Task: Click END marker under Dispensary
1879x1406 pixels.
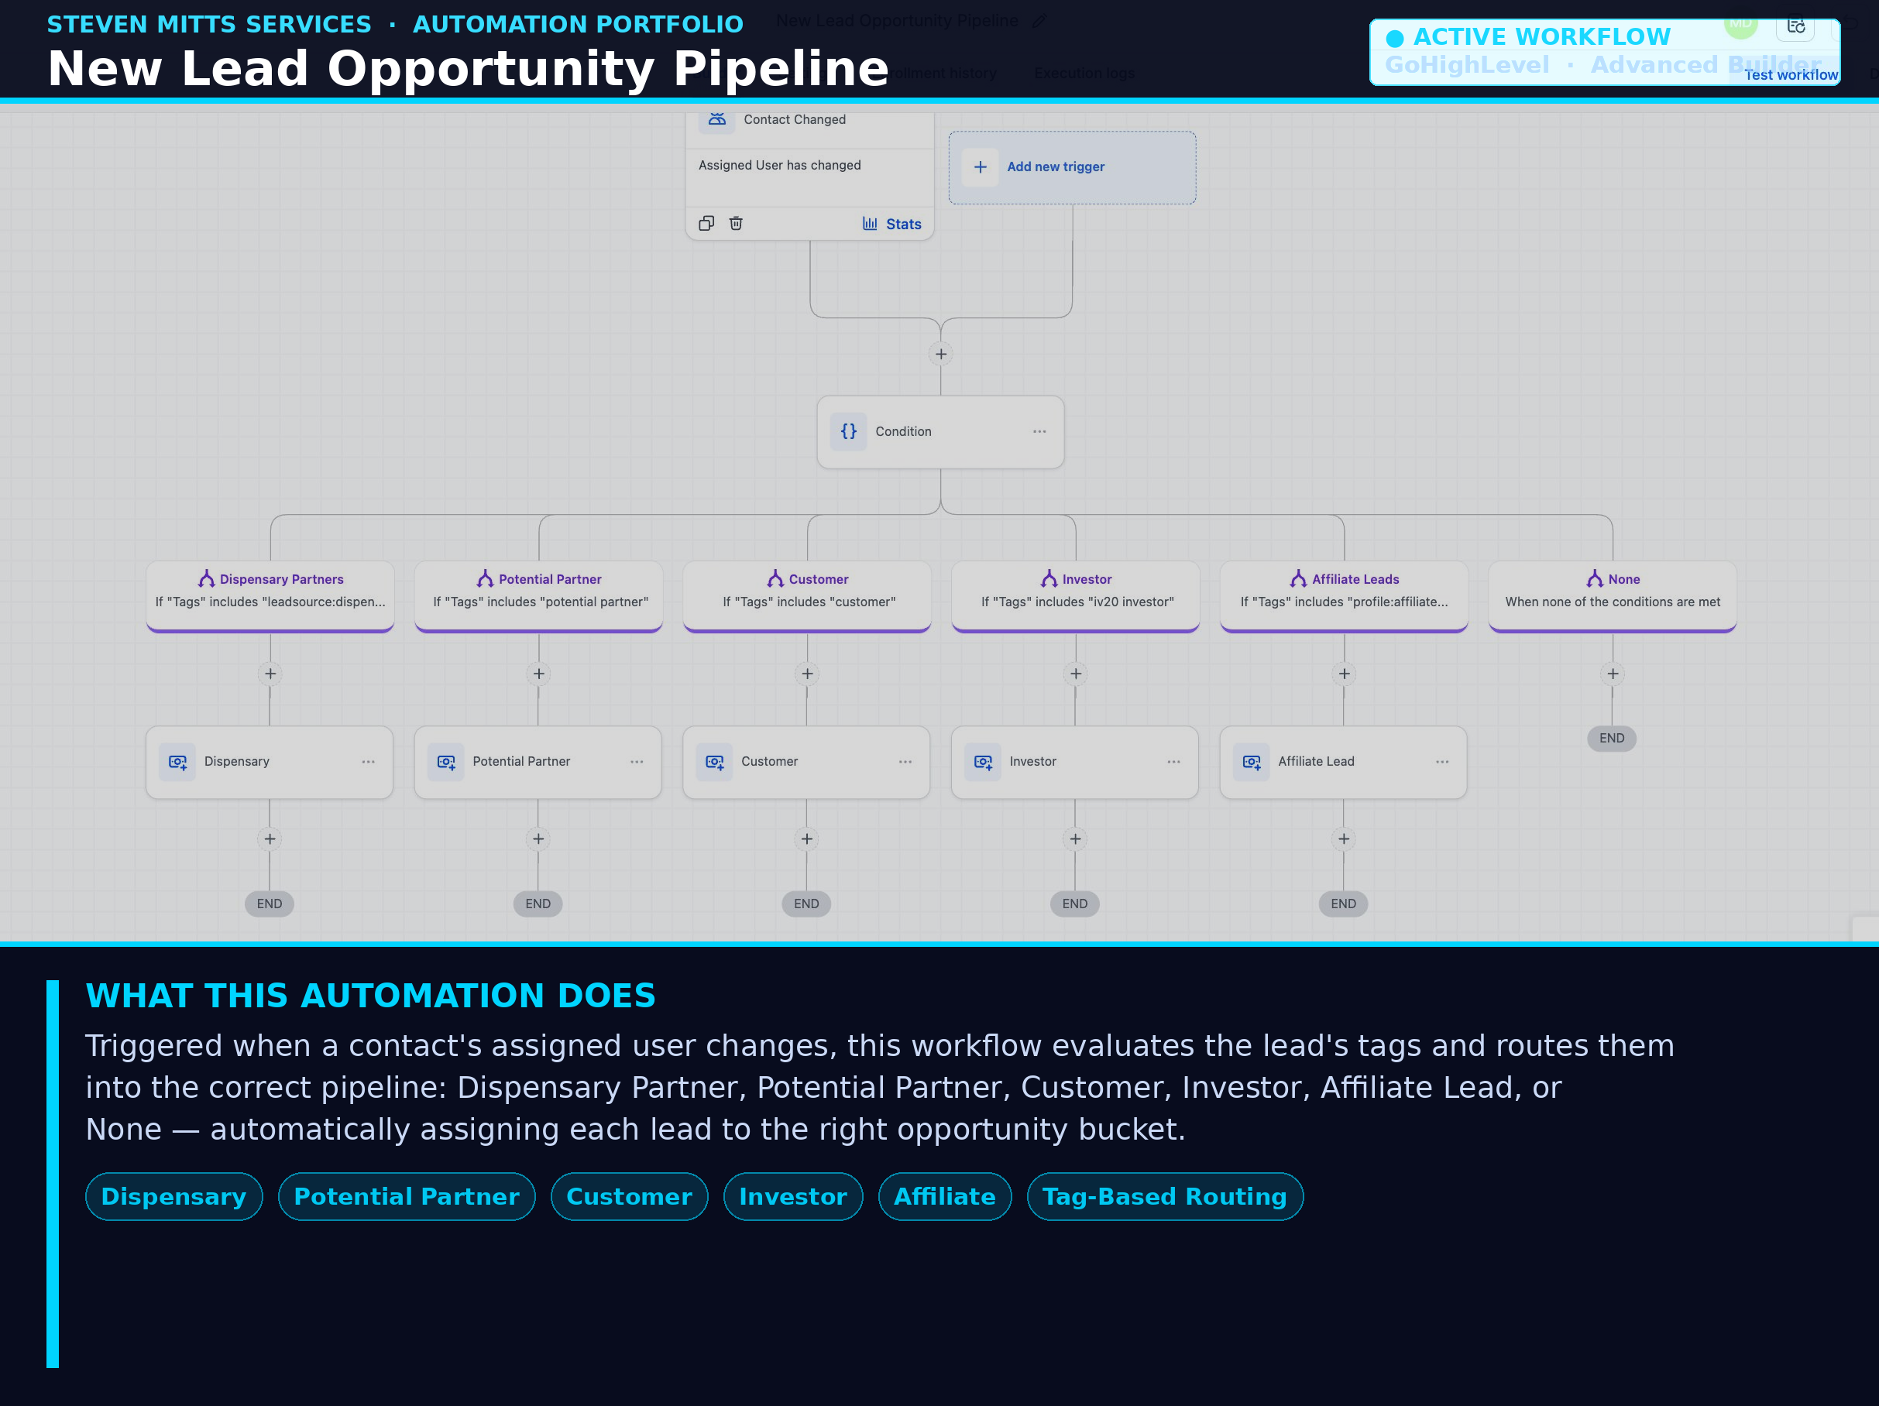Action: (270, 904)
